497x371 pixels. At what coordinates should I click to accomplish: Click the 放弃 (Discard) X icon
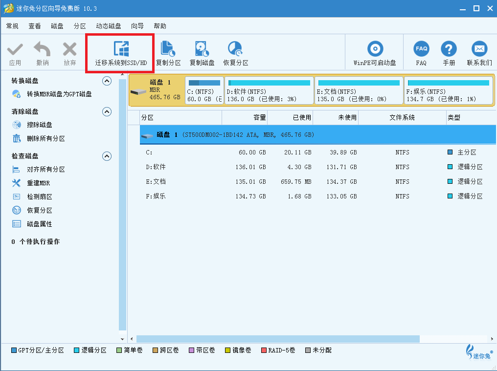tap(70, 49)
